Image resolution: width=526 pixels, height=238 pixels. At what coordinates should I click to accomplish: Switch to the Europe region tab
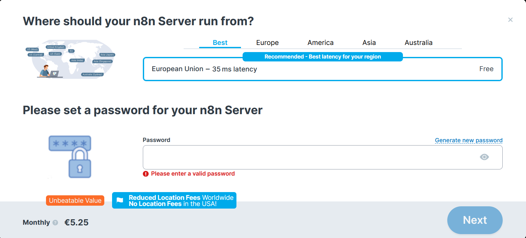tap(267, 43)
